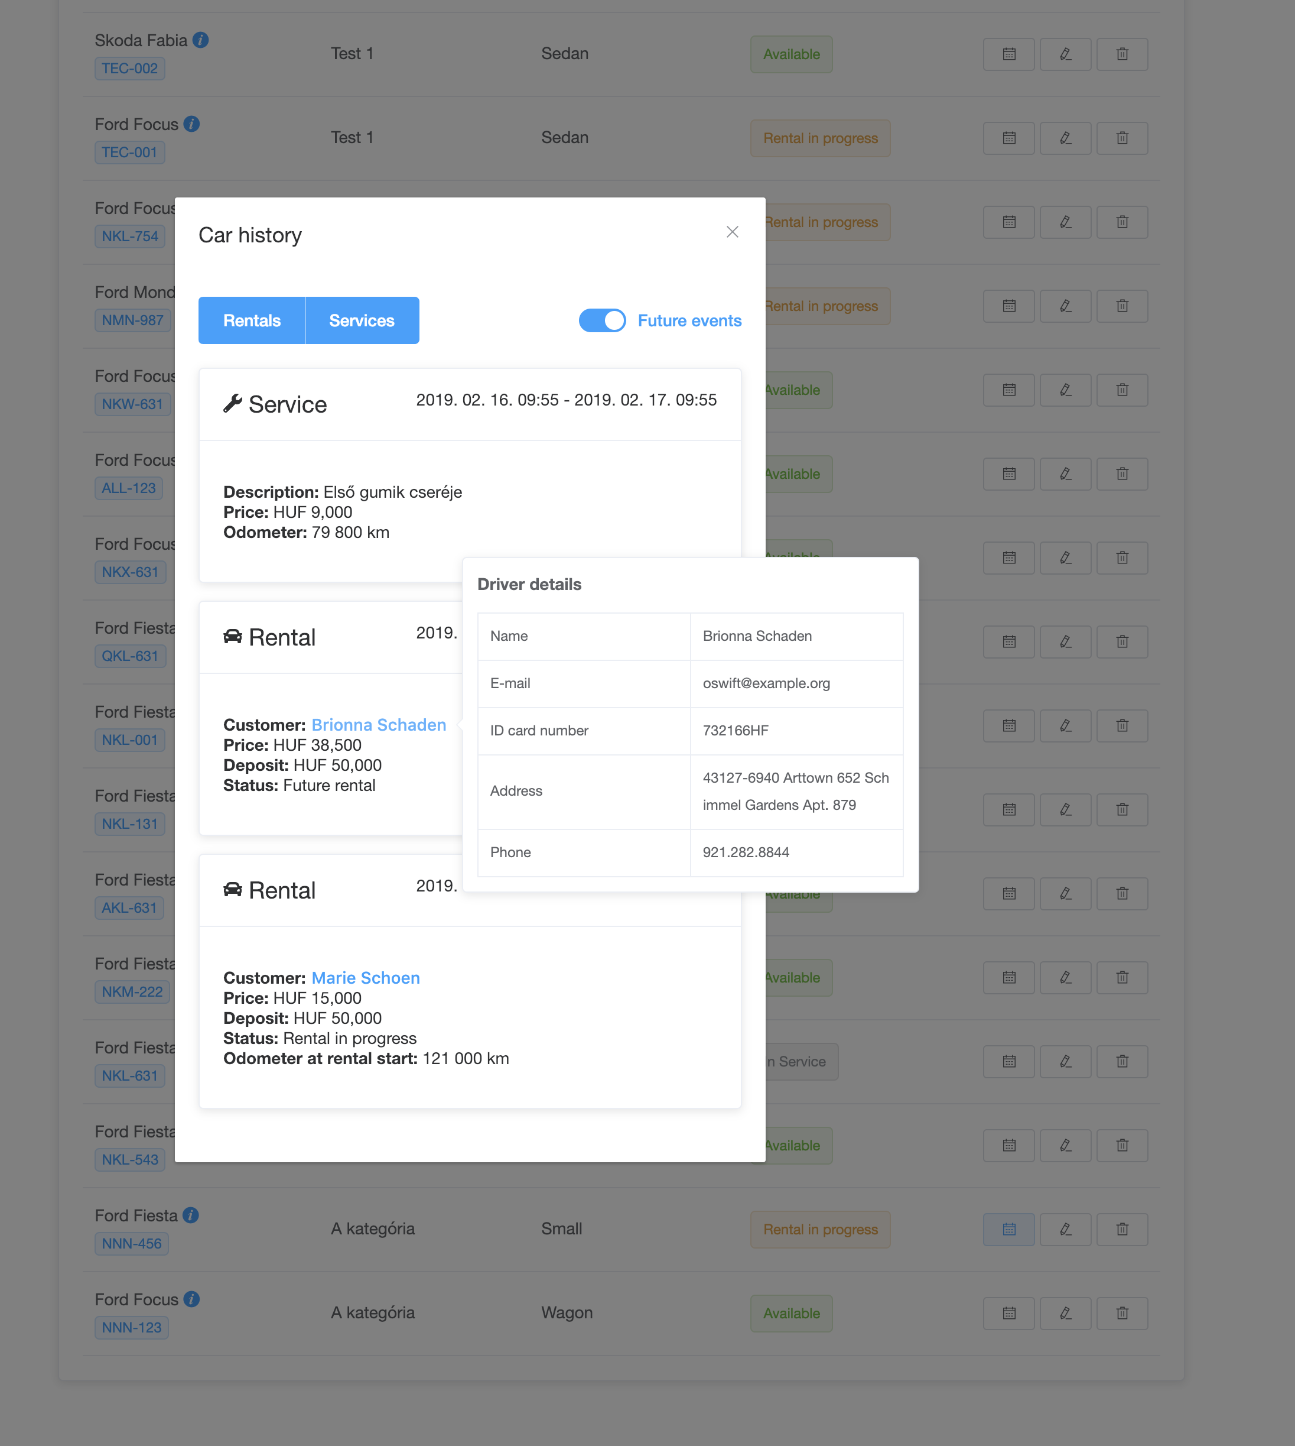Screen dimensions: 1295x1446
Task: Click the TEC-001 license plate tag
Action: click(129, 153)
